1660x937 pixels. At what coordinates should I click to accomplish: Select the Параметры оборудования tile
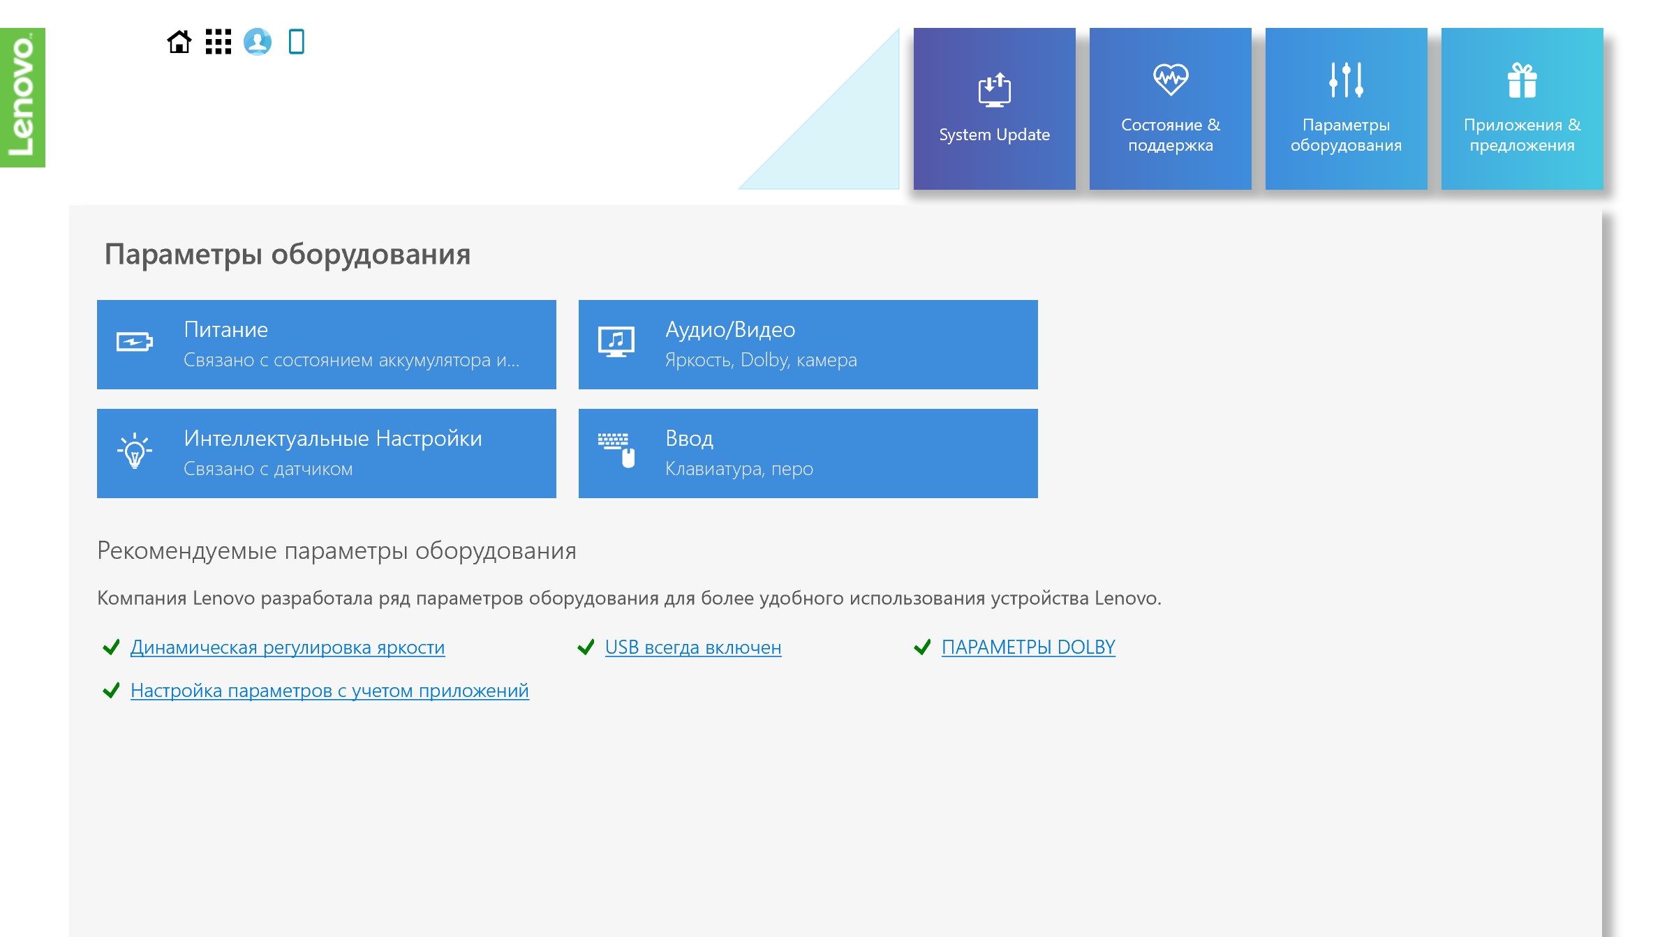tap(1346, 109)
